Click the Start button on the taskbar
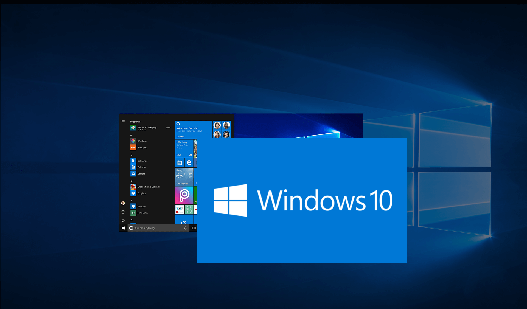Viewport: 527px width, 309px height. click(x=123, y=228)
